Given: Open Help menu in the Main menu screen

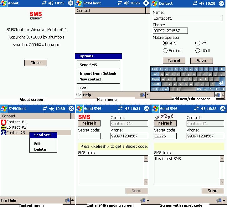Looking at the screenshot, I should point(87,95).
